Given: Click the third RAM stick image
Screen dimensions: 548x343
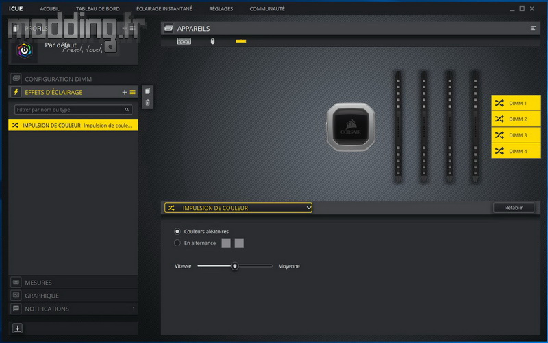Looking at the screenshot, I should (x=449, y=127).
